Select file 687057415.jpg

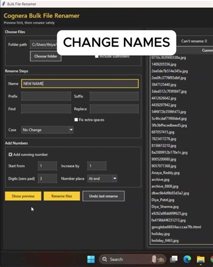click(x=163, y=132)
